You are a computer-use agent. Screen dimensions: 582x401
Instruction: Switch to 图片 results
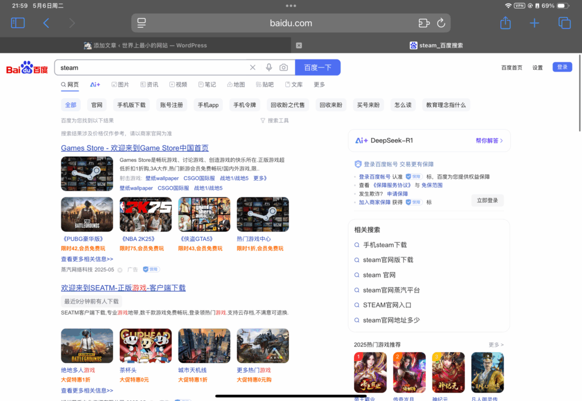120,85
